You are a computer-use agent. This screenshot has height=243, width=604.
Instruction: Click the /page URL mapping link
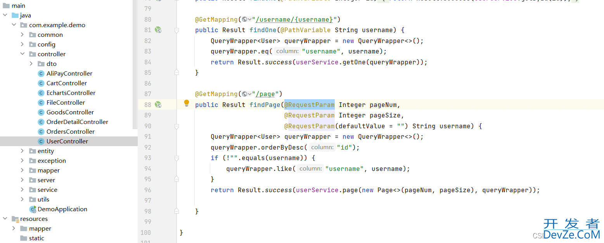265,94
